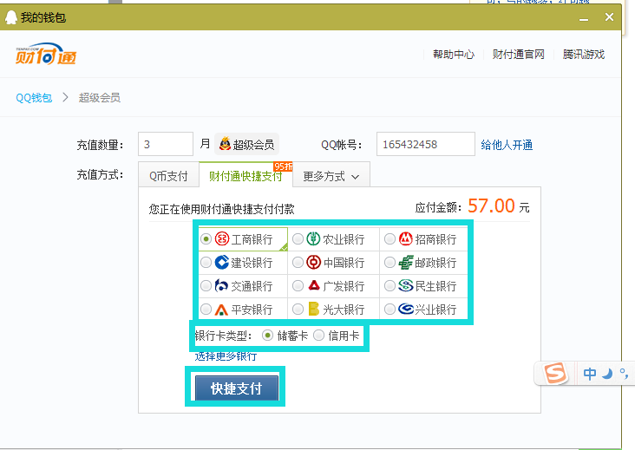The height and width of the screenshot is (450, 635).
Task: Click the 兴业银行 logo icon
Action: pyautogui.click(x=406, y=310)
